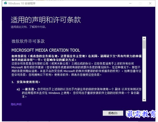
Task: Click the MICROSOFT MEDIA CREATION TOOL heading
Action: (x=46, y=50)
